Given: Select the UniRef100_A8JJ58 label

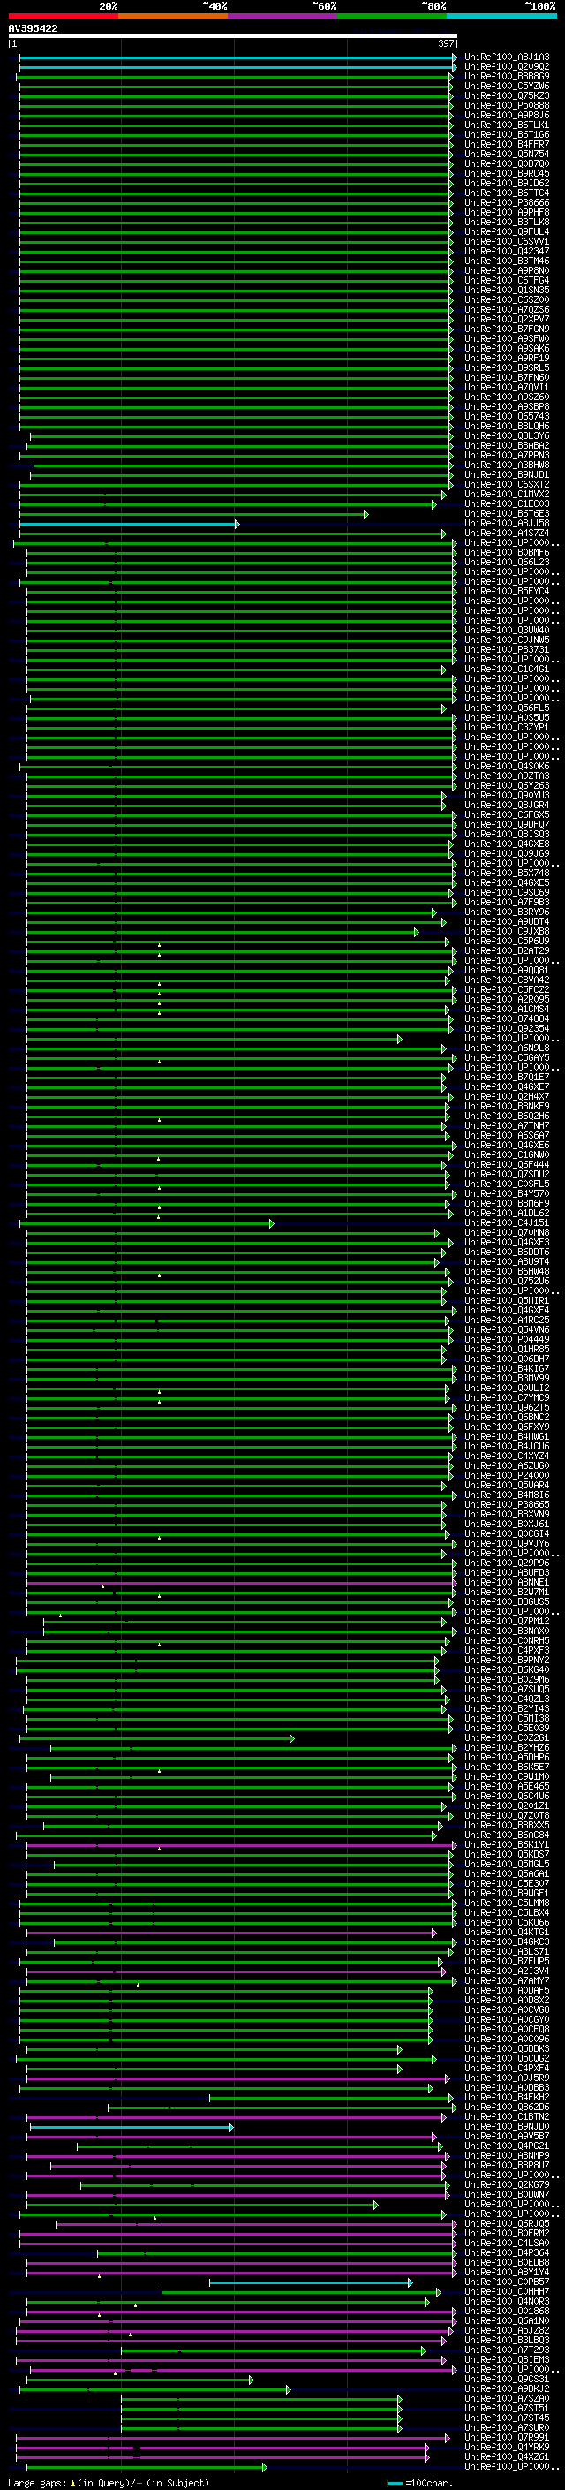Looking at the screenshot, I should (507, 523).
